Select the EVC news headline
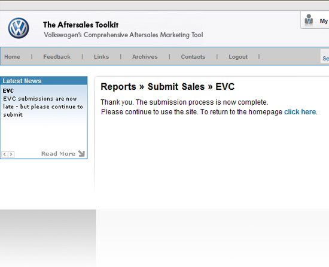 pos(8,90)
